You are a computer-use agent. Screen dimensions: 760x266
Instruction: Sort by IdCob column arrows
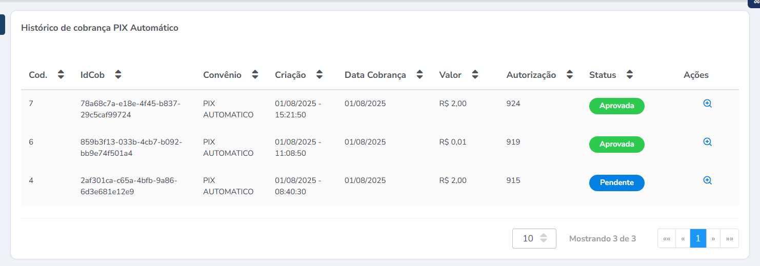click(118, 75)
